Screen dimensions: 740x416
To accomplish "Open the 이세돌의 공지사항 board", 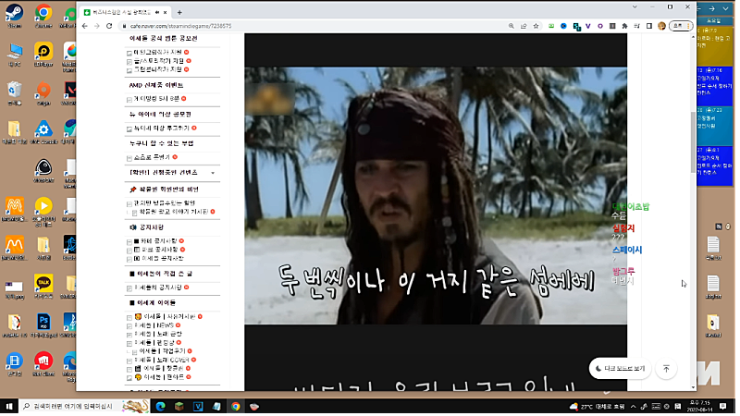I will pyautogui.click(x=158, y=288).
